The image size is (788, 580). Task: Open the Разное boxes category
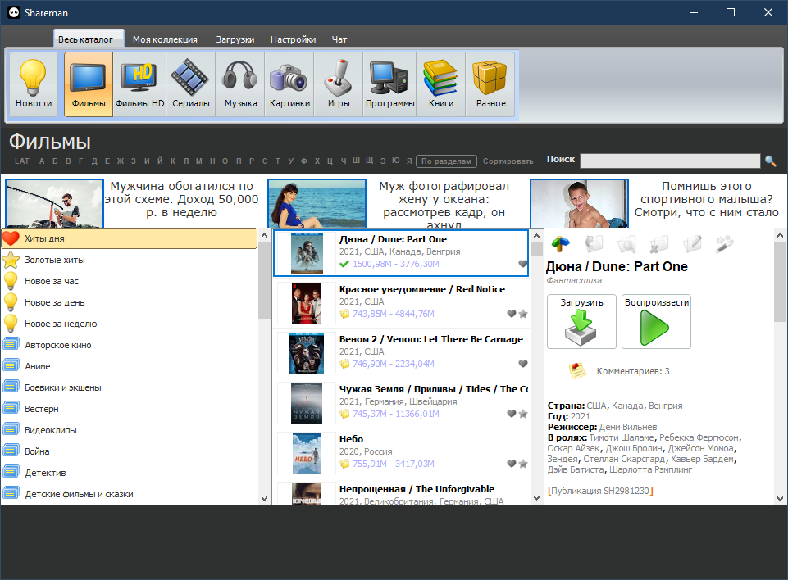(x=490, y=84)
